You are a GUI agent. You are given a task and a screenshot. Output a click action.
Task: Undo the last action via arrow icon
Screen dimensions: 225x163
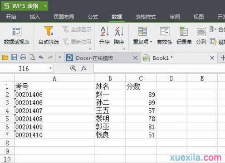click(41, 58)
